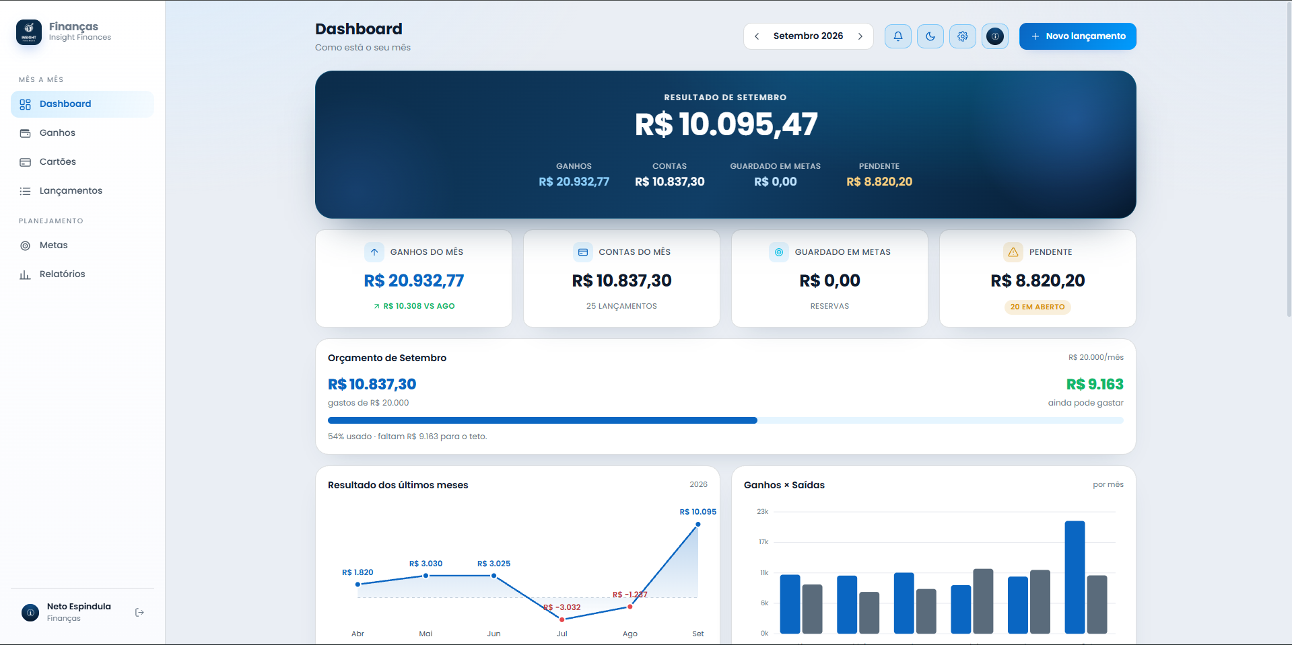
Task: Select Dashboard in the sidebar
Action: 82,104
